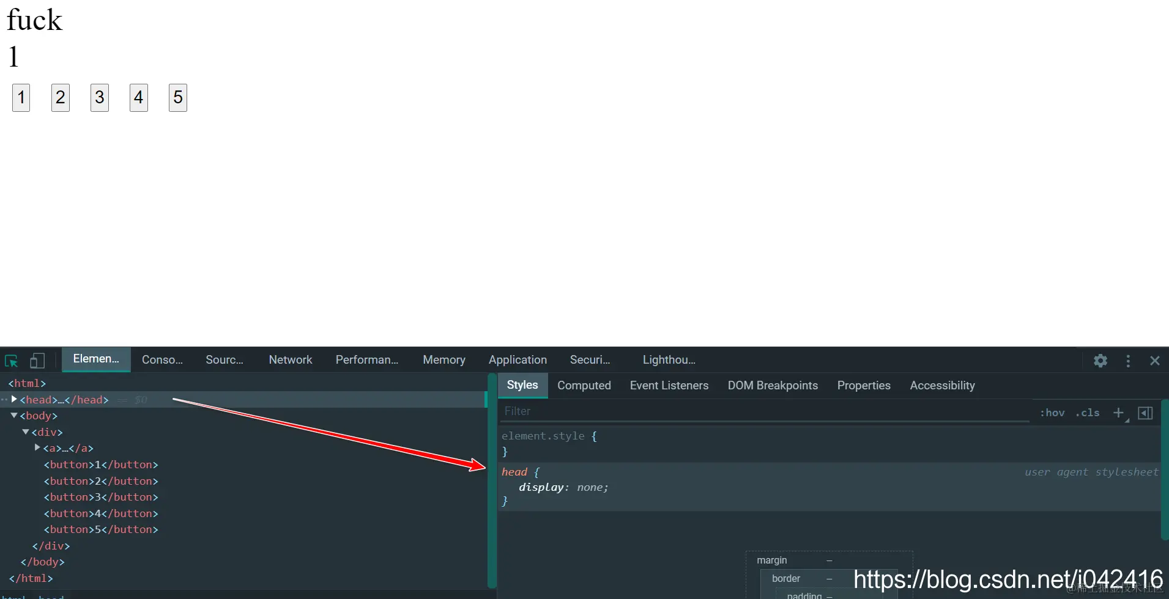The width and height of the screenshot is (1169, 599).
Task: Select the button5 element row
Action: (243, 529)
